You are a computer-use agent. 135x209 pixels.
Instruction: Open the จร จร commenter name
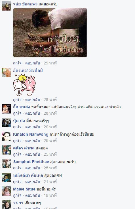point(18,203)
